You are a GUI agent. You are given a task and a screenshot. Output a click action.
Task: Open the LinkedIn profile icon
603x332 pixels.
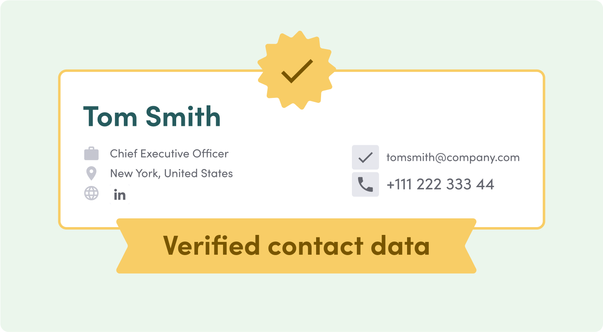120,194
